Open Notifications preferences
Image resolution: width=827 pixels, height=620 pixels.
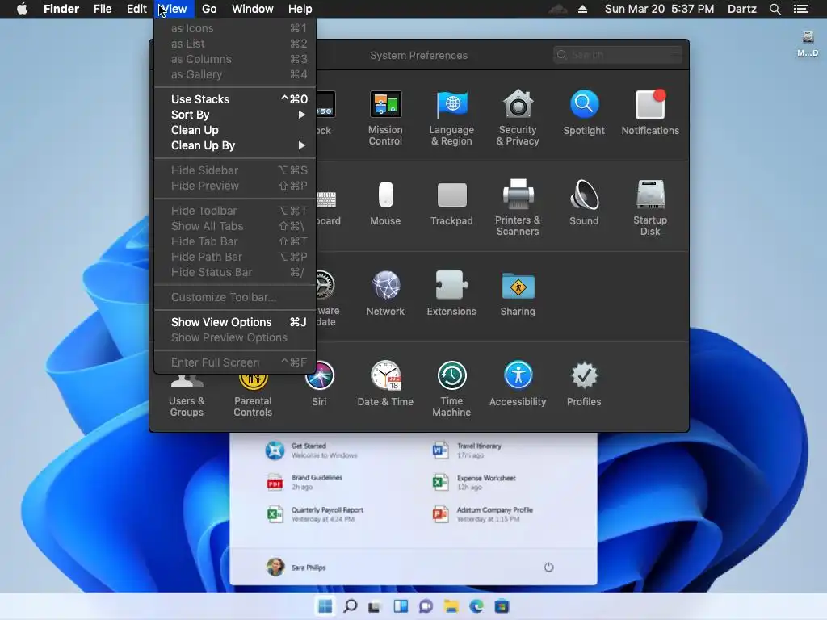650,113
